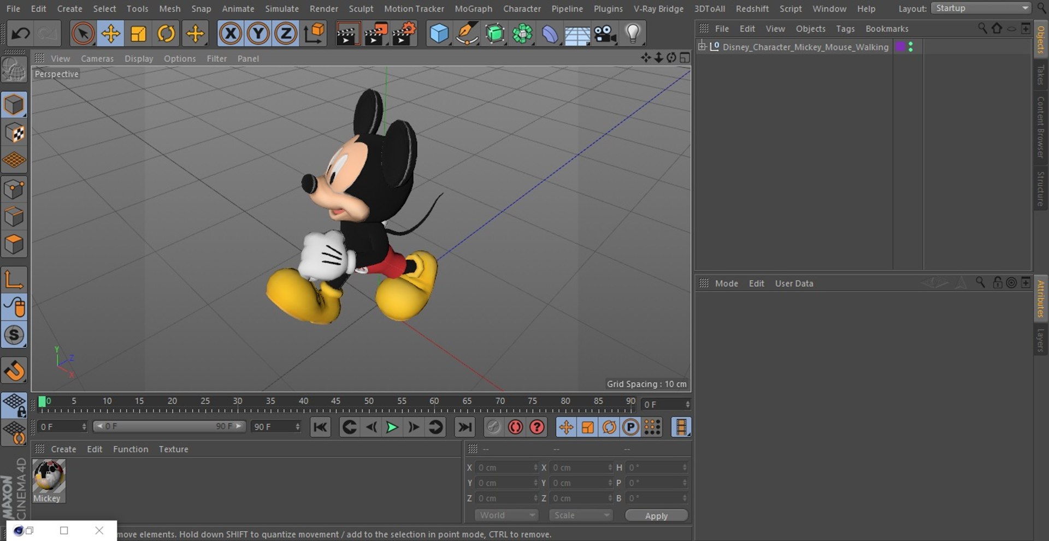The image size is (1049, 541).
Task: Activate the Move tool
Action: pyautogui.click(x=111, y=34)
